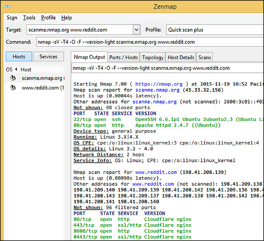
Task: Click the Linux OS icon beside scanme.nmap.org
Action: (13, 78)
